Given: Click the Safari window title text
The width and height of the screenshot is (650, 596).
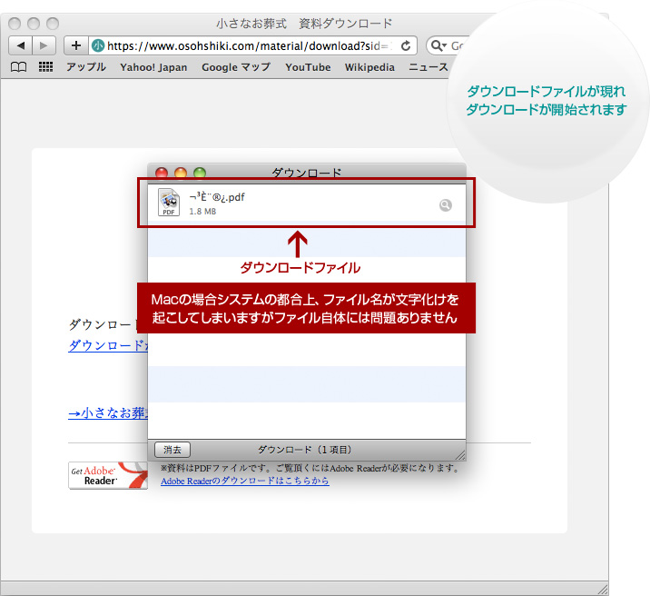Looking at the screenshot, I should [x=304, y=24].
